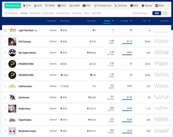Sort by Volume column arrow
Image resolution: width=173 pixels, height=137 pixels.
(131, 21)
